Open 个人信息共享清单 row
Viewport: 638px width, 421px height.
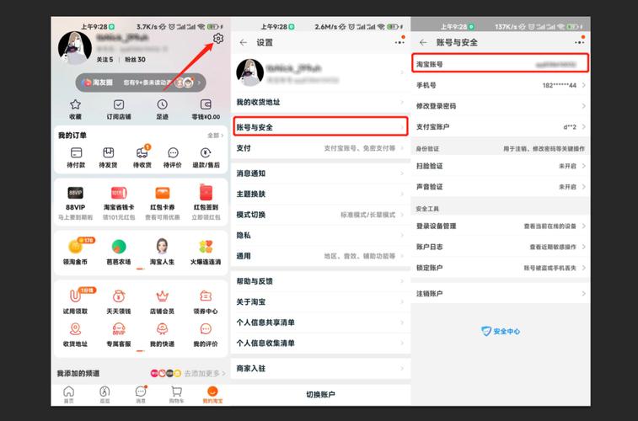(320, 322)
